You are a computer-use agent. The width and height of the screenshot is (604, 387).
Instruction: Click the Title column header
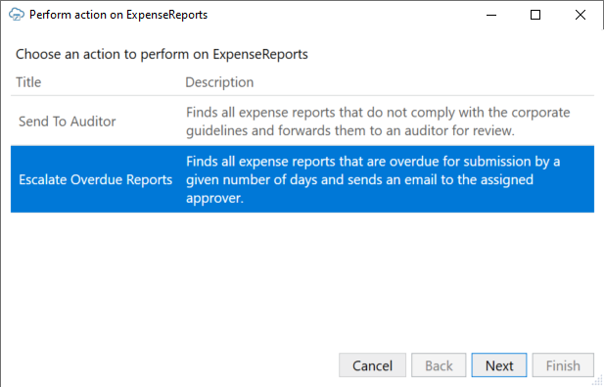(x=28, y=82)
